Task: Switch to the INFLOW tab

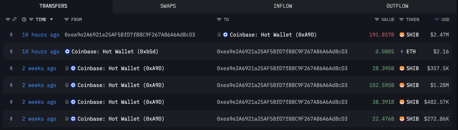Action: [282, 6]
